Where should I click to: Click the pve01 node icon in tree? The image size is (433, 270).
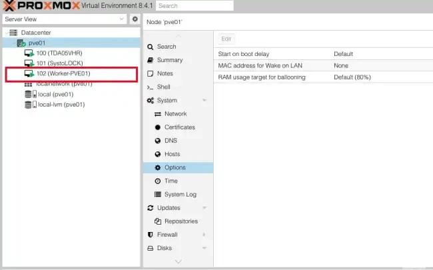[x=21, y=43]
